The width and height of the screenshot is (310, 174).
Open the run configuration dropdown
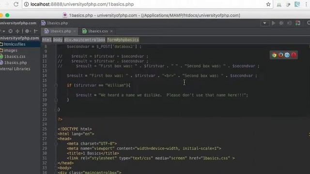click(264, 23)
